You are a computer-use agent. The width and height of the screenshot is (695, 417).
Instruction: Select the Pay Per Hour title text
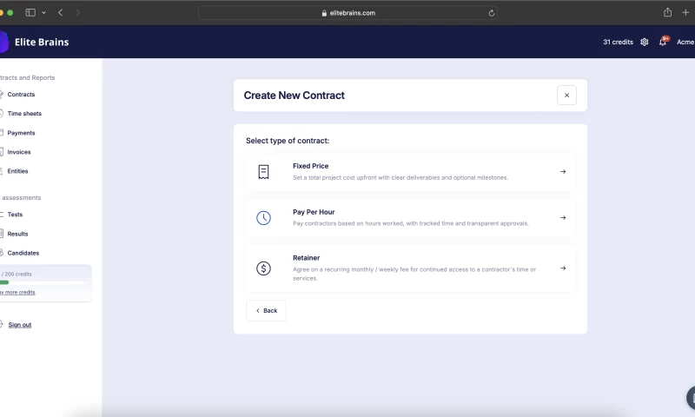point(314,212)
